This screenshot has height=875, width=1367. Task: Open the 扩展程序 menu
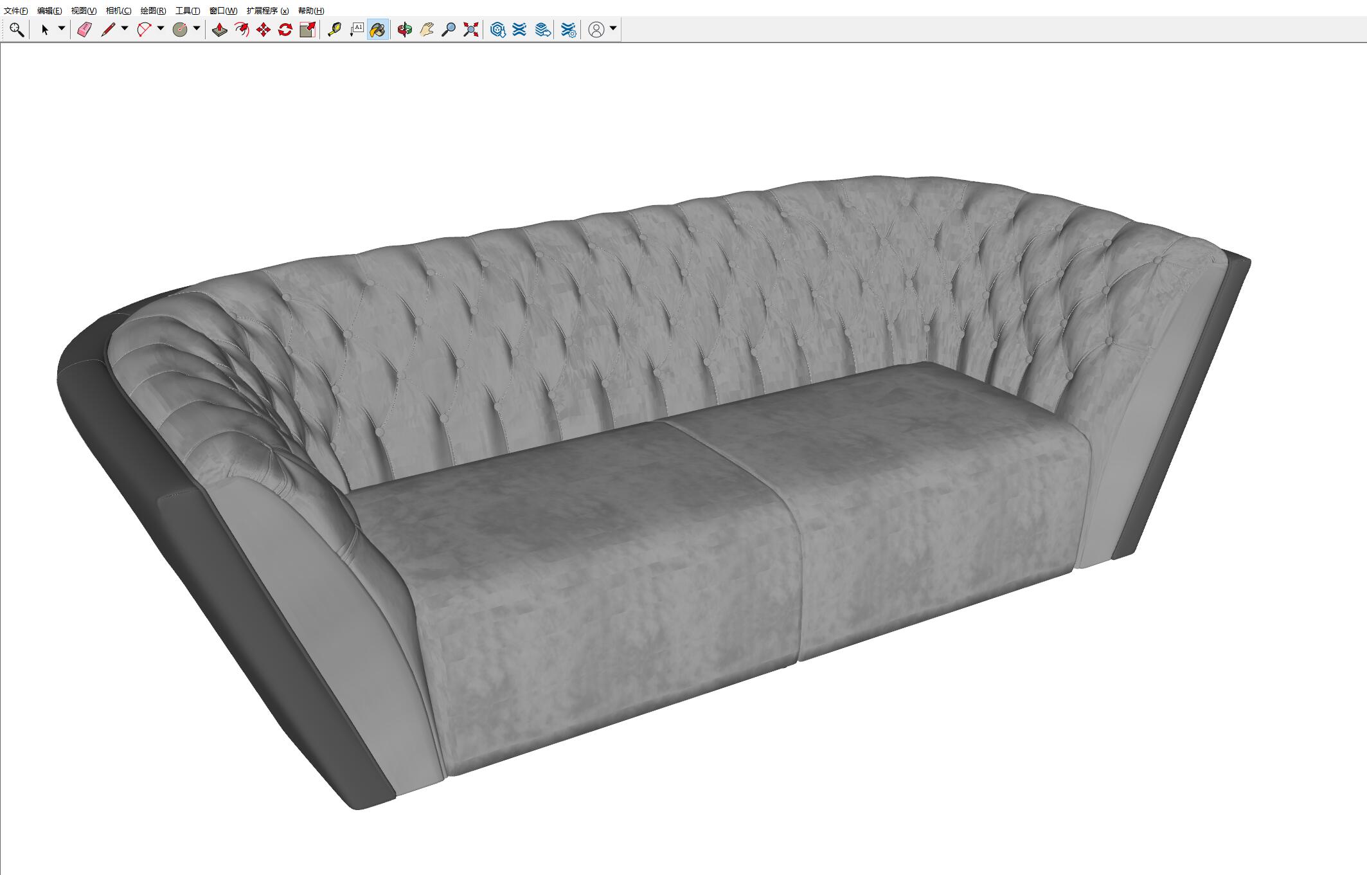[267, 11]
